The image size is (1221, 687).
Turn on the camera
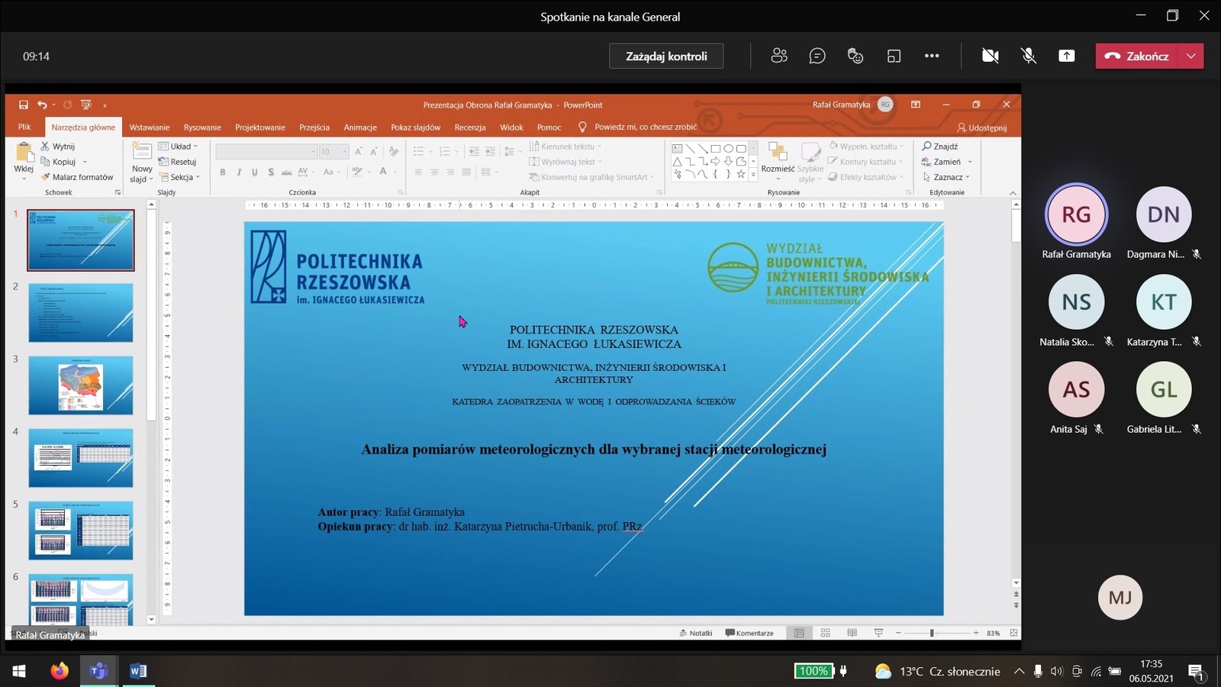pyautogui.click(x=991, y=56)
